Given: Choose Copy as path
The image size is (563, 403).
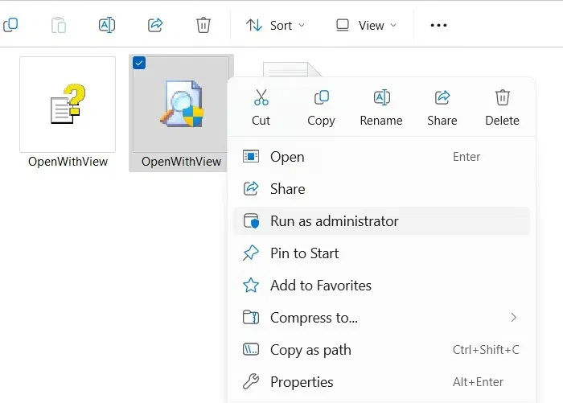Looking at the screenshot, I should coord(381,349).
